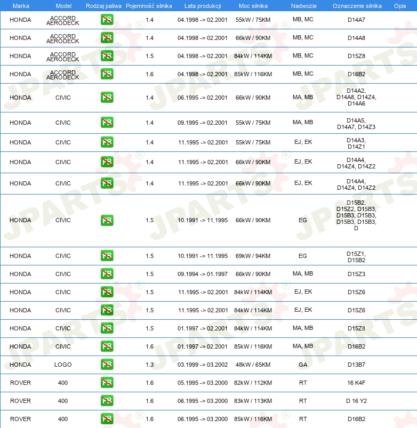Sort by the Marka column header
Image resolution: width=417 pixels, height=428 pixels.
tap(20, 5)
